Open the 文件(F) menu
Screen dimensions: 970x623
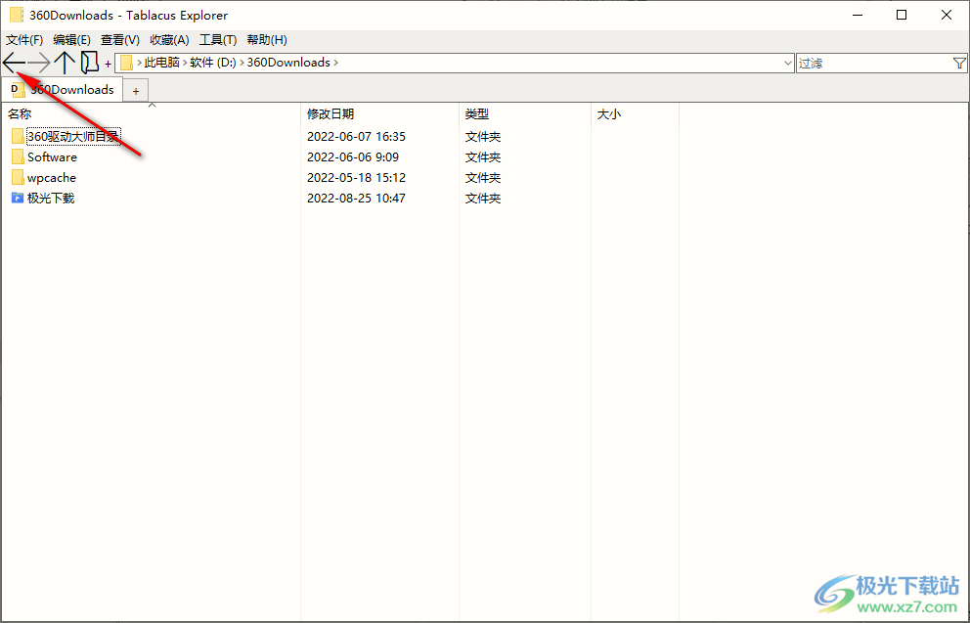(x=24, y=39)
